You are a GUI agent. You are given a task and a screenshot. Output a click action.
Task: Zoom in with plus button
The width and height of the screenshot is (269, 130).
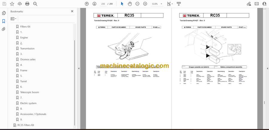[145, 4]
